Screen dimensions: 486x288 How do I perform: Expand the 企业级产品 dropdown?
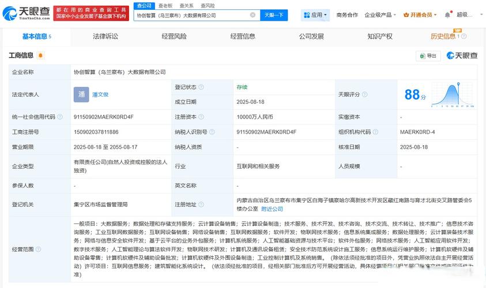click(380, 15)
